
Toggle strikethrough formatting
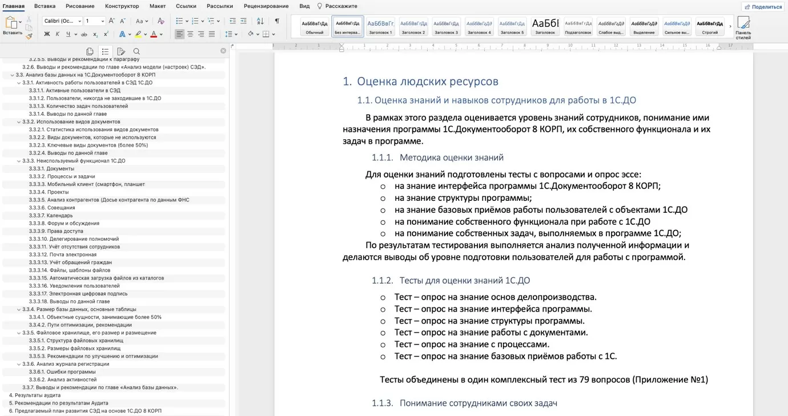(x=85, y=34)
